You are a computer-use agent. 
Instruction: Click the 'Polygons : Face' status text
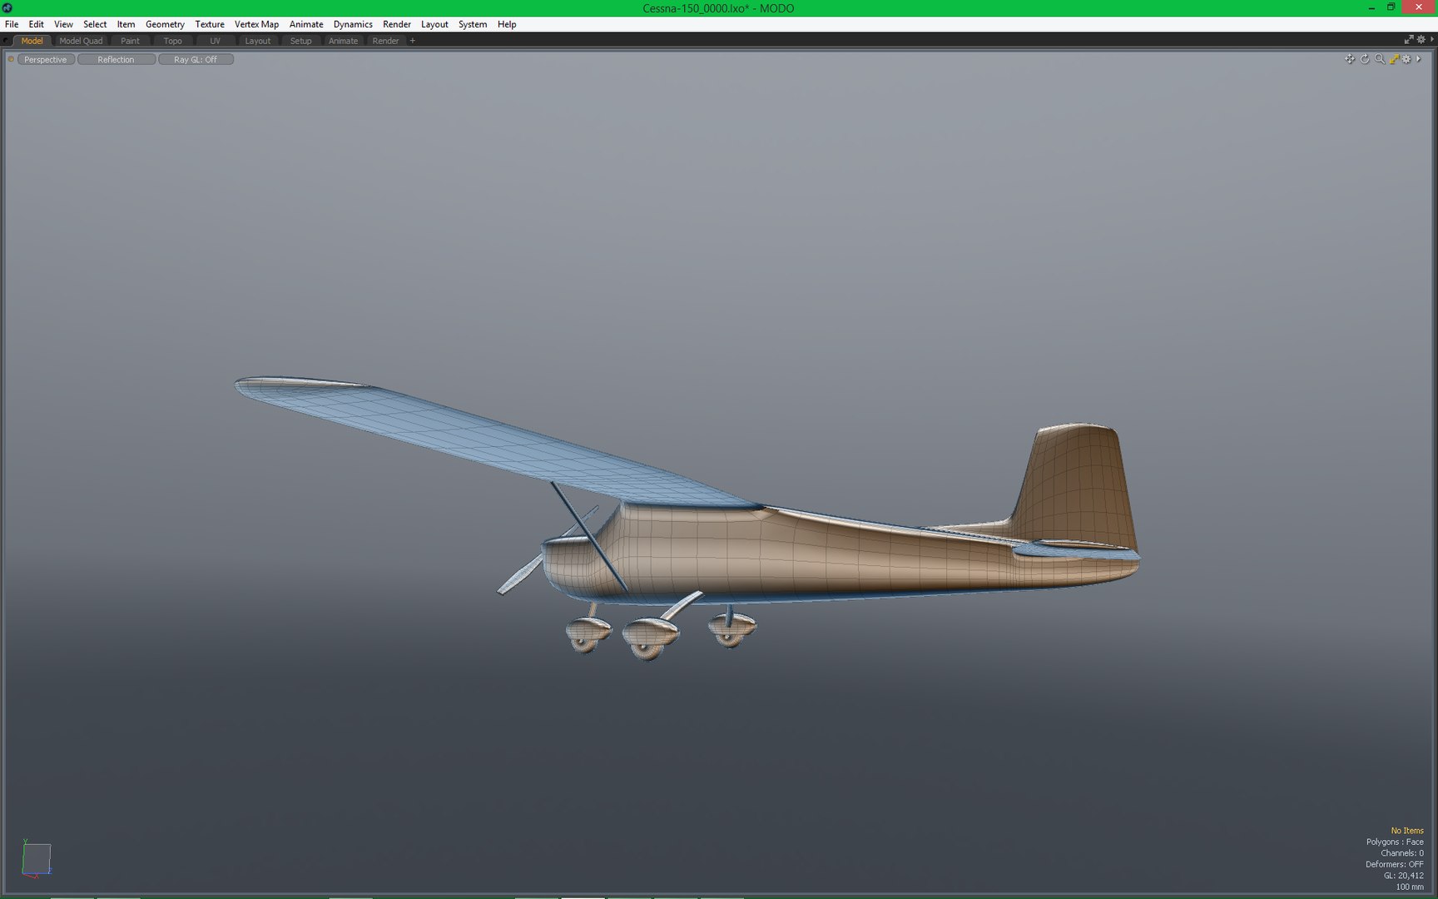click(x=1395, y=842)
